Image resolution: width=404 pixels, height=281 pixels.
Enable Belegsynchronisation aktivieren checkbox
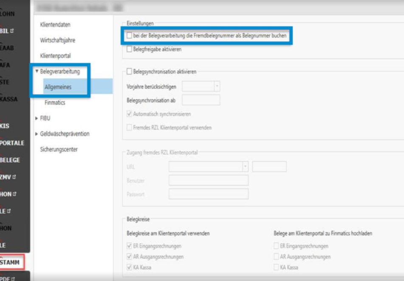(x=129, y=72)
